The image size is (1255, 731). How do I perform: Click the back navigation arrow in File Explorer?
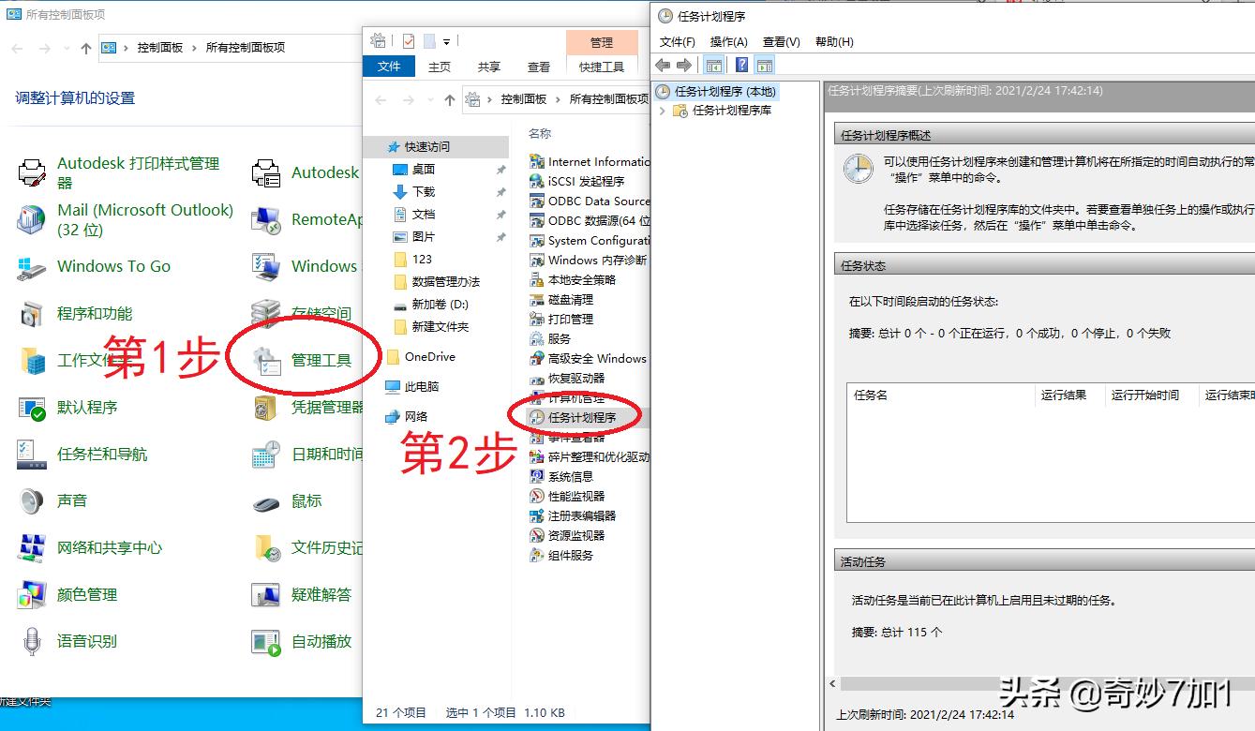click(380, 99)
